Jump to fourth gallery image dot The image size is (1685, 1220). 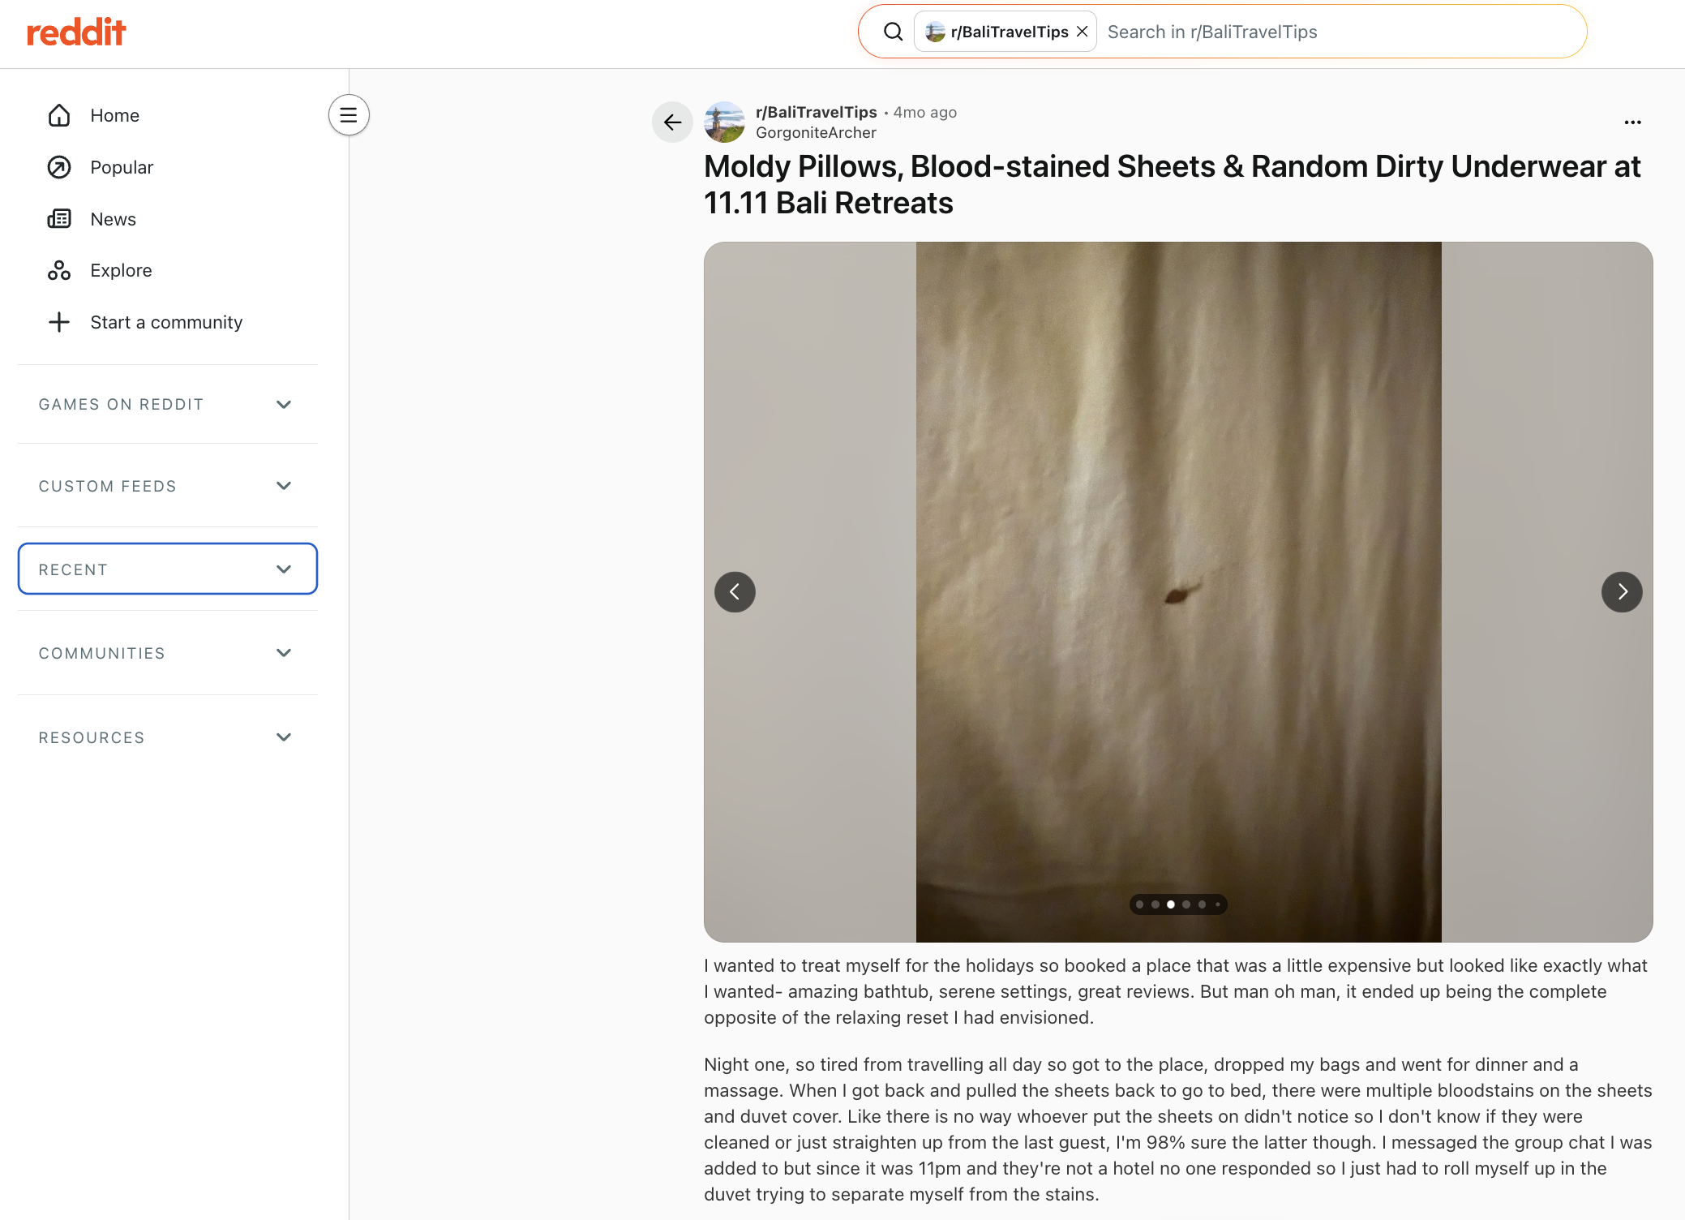point(1186,904)
